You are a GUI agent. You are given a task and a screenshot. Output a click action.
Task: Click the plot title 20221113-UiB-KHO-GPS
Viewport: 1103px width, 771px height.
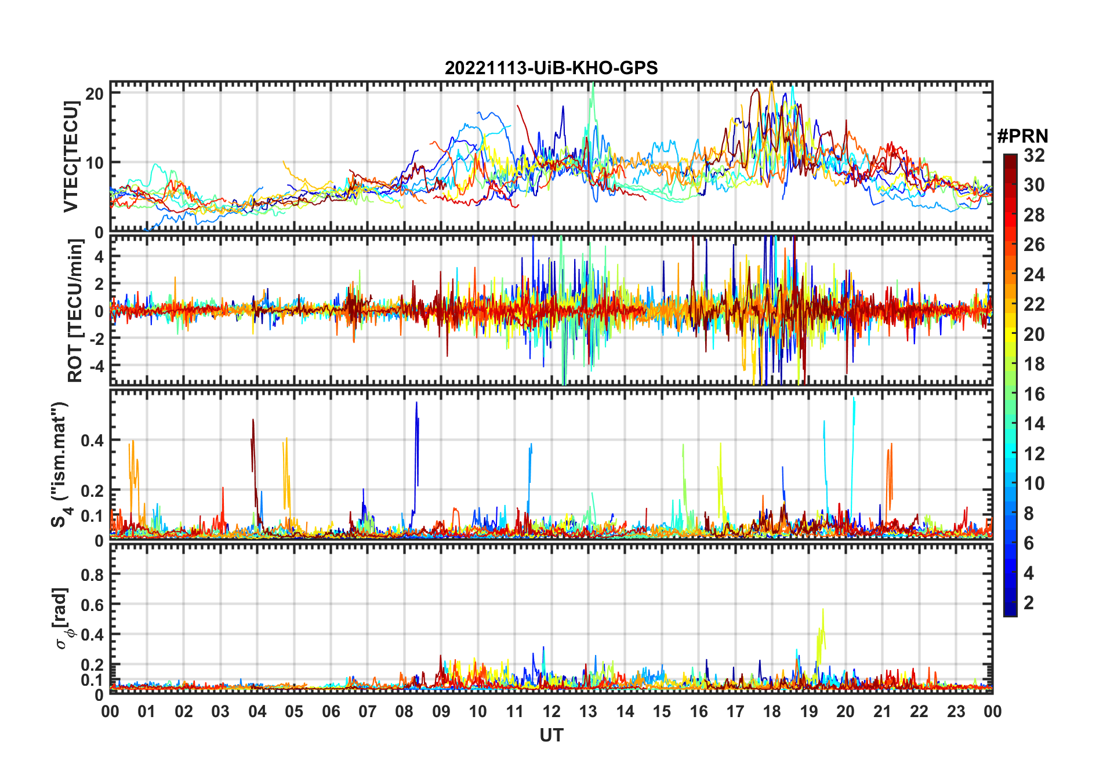pyautogui.click(x=551, y=68)
